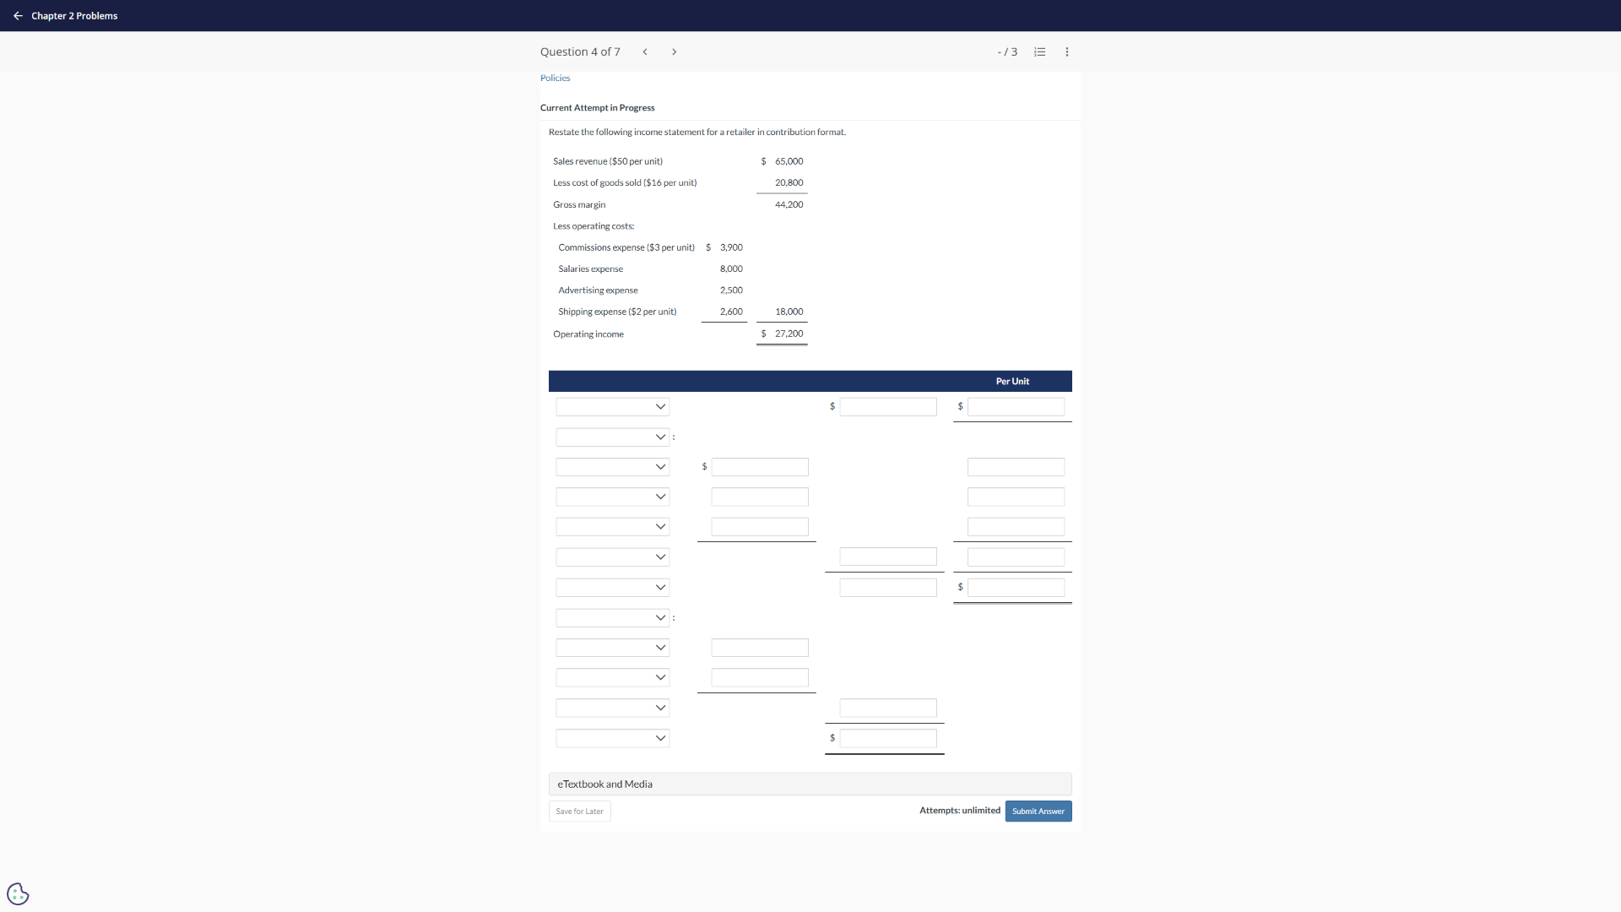Open the second row dropdown followed by a colon
Viewport: 1621px width, 912px height.
[613, 437]
